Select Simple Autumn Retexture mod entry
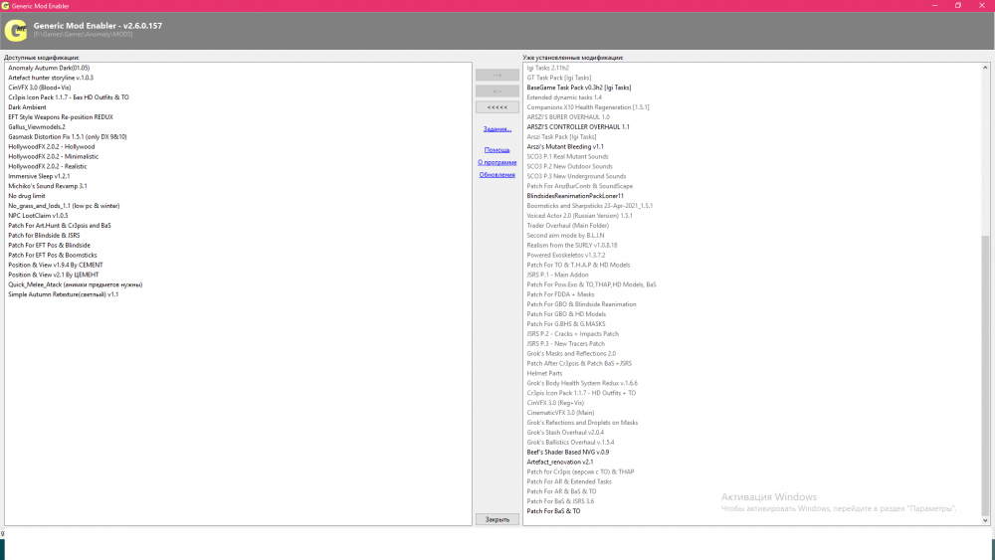 [64, 294]
